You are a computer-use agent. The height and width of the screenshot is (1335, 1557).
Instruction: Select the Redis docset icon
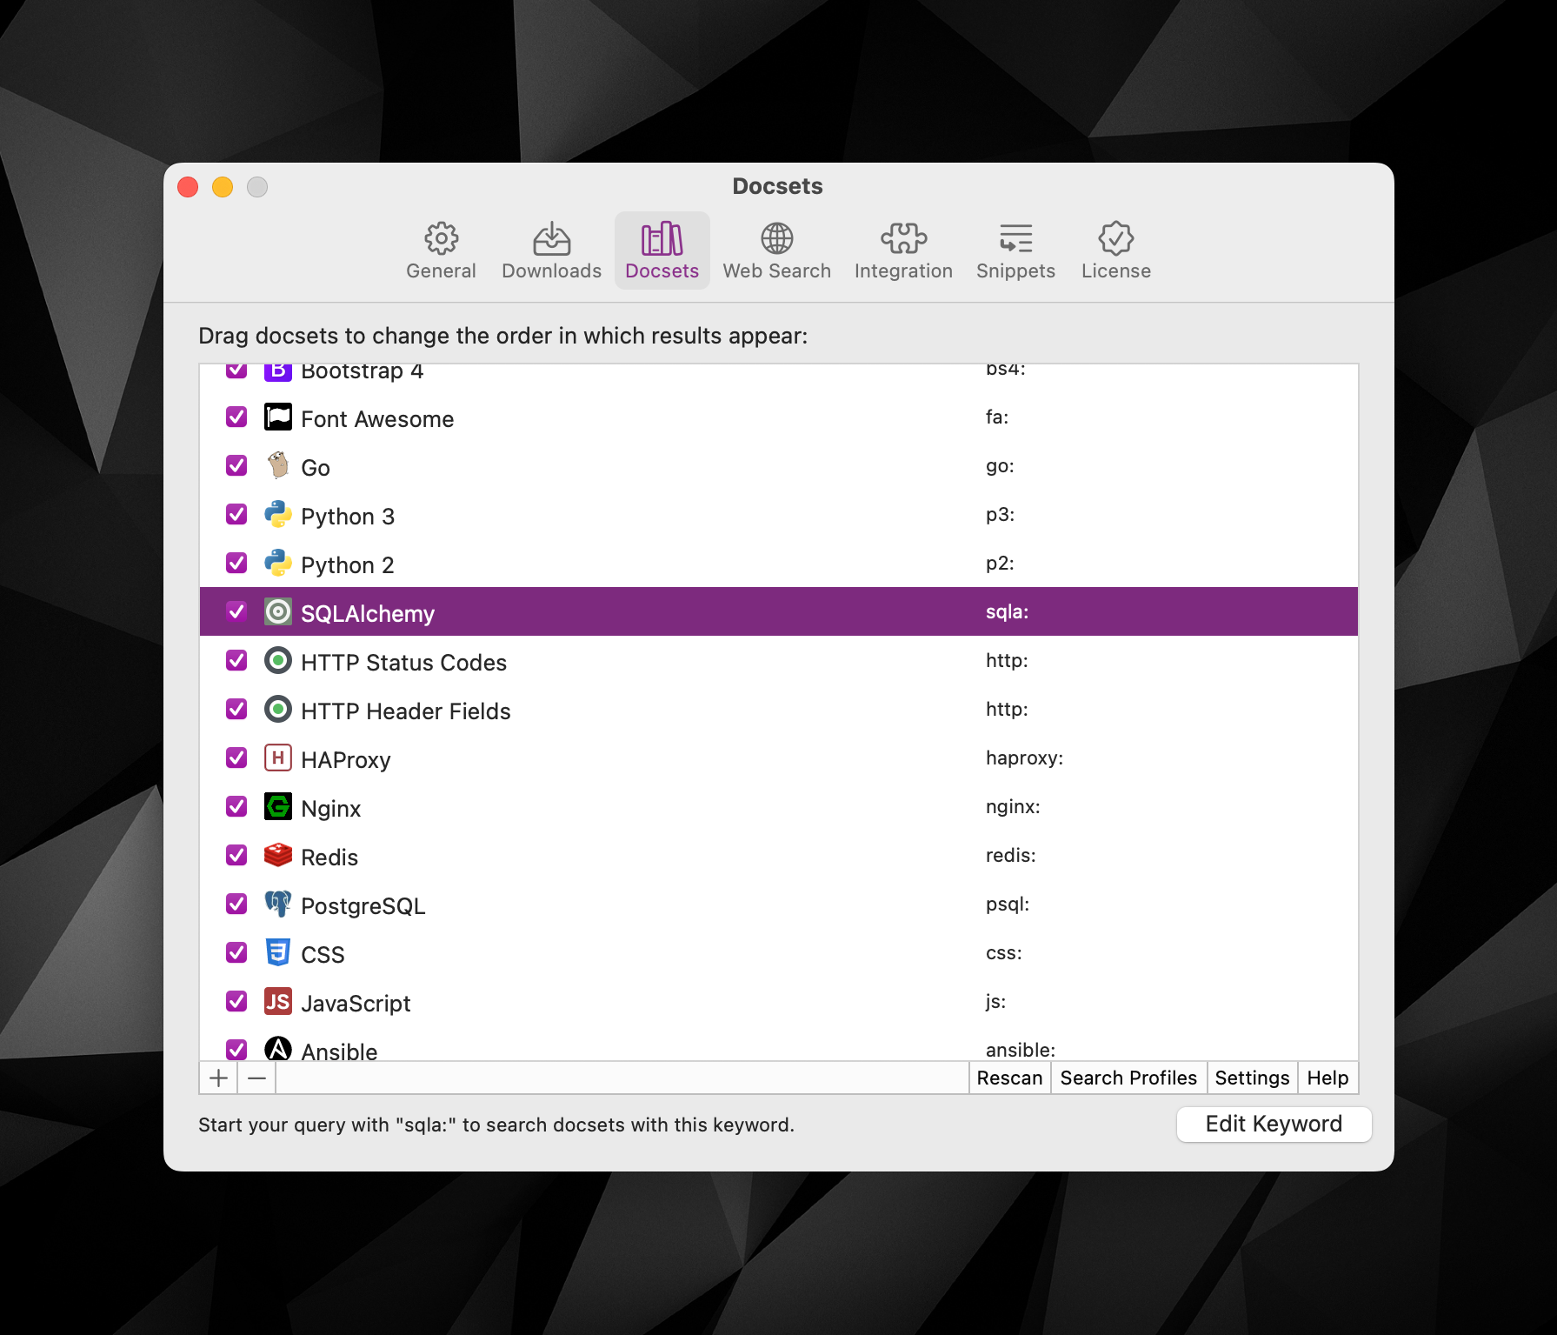click(x=277, y=856)
